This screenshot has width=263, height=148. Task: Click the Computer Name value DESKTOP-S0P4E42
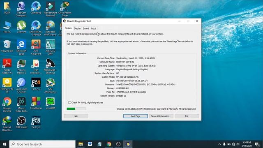pos(125,62)
